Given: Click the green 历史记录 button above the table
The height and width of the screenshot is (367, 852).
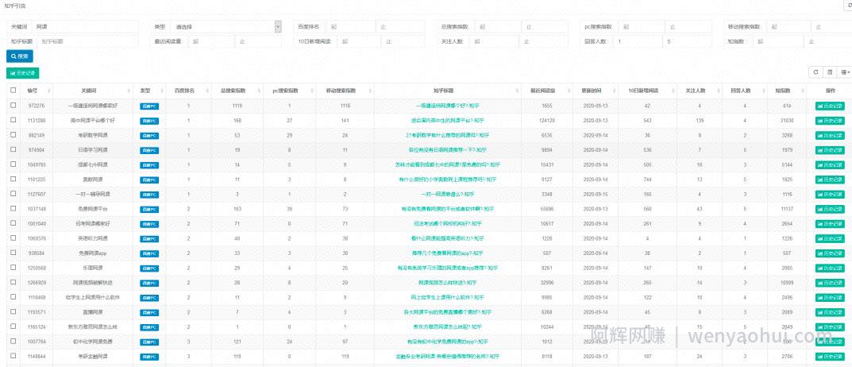Looking at the screenshot, I should tap(23, 72).
